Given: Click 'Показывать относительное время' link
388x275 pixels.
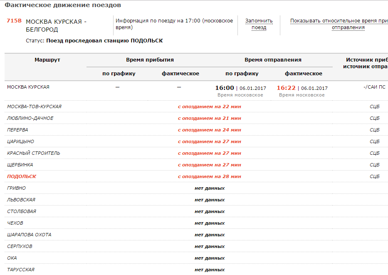Looking at the screenshot, I should tap(339, 24).
